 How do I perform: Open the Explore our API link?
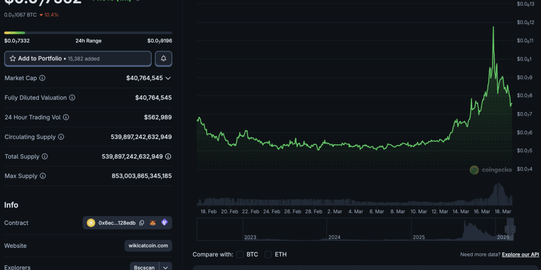tap(520, 254)
